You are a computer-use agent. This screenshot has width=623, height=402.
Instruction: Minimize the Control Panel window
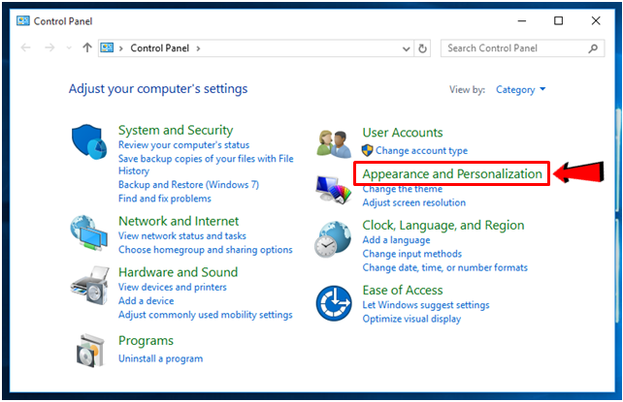tap(522, 20)
